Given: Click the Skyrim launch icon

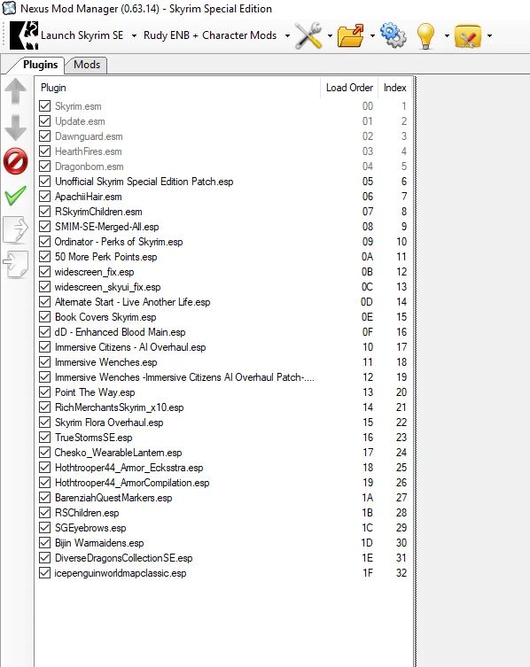Looking at the screenshot, I should pyautogui.click(x=24, y=35).
